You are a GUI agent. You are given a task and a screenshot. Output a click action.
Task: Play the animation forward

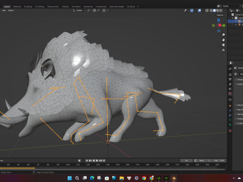tap(97, 161)
